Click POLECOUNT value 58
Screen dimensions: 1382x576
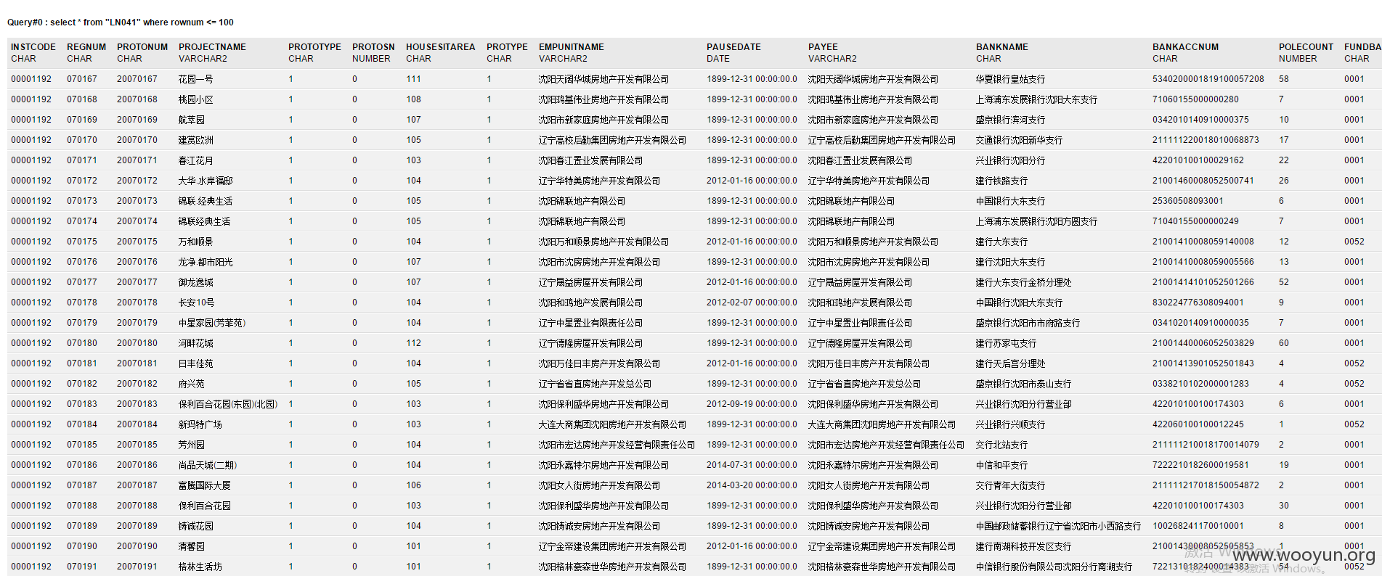click(x=1284, y=79)
